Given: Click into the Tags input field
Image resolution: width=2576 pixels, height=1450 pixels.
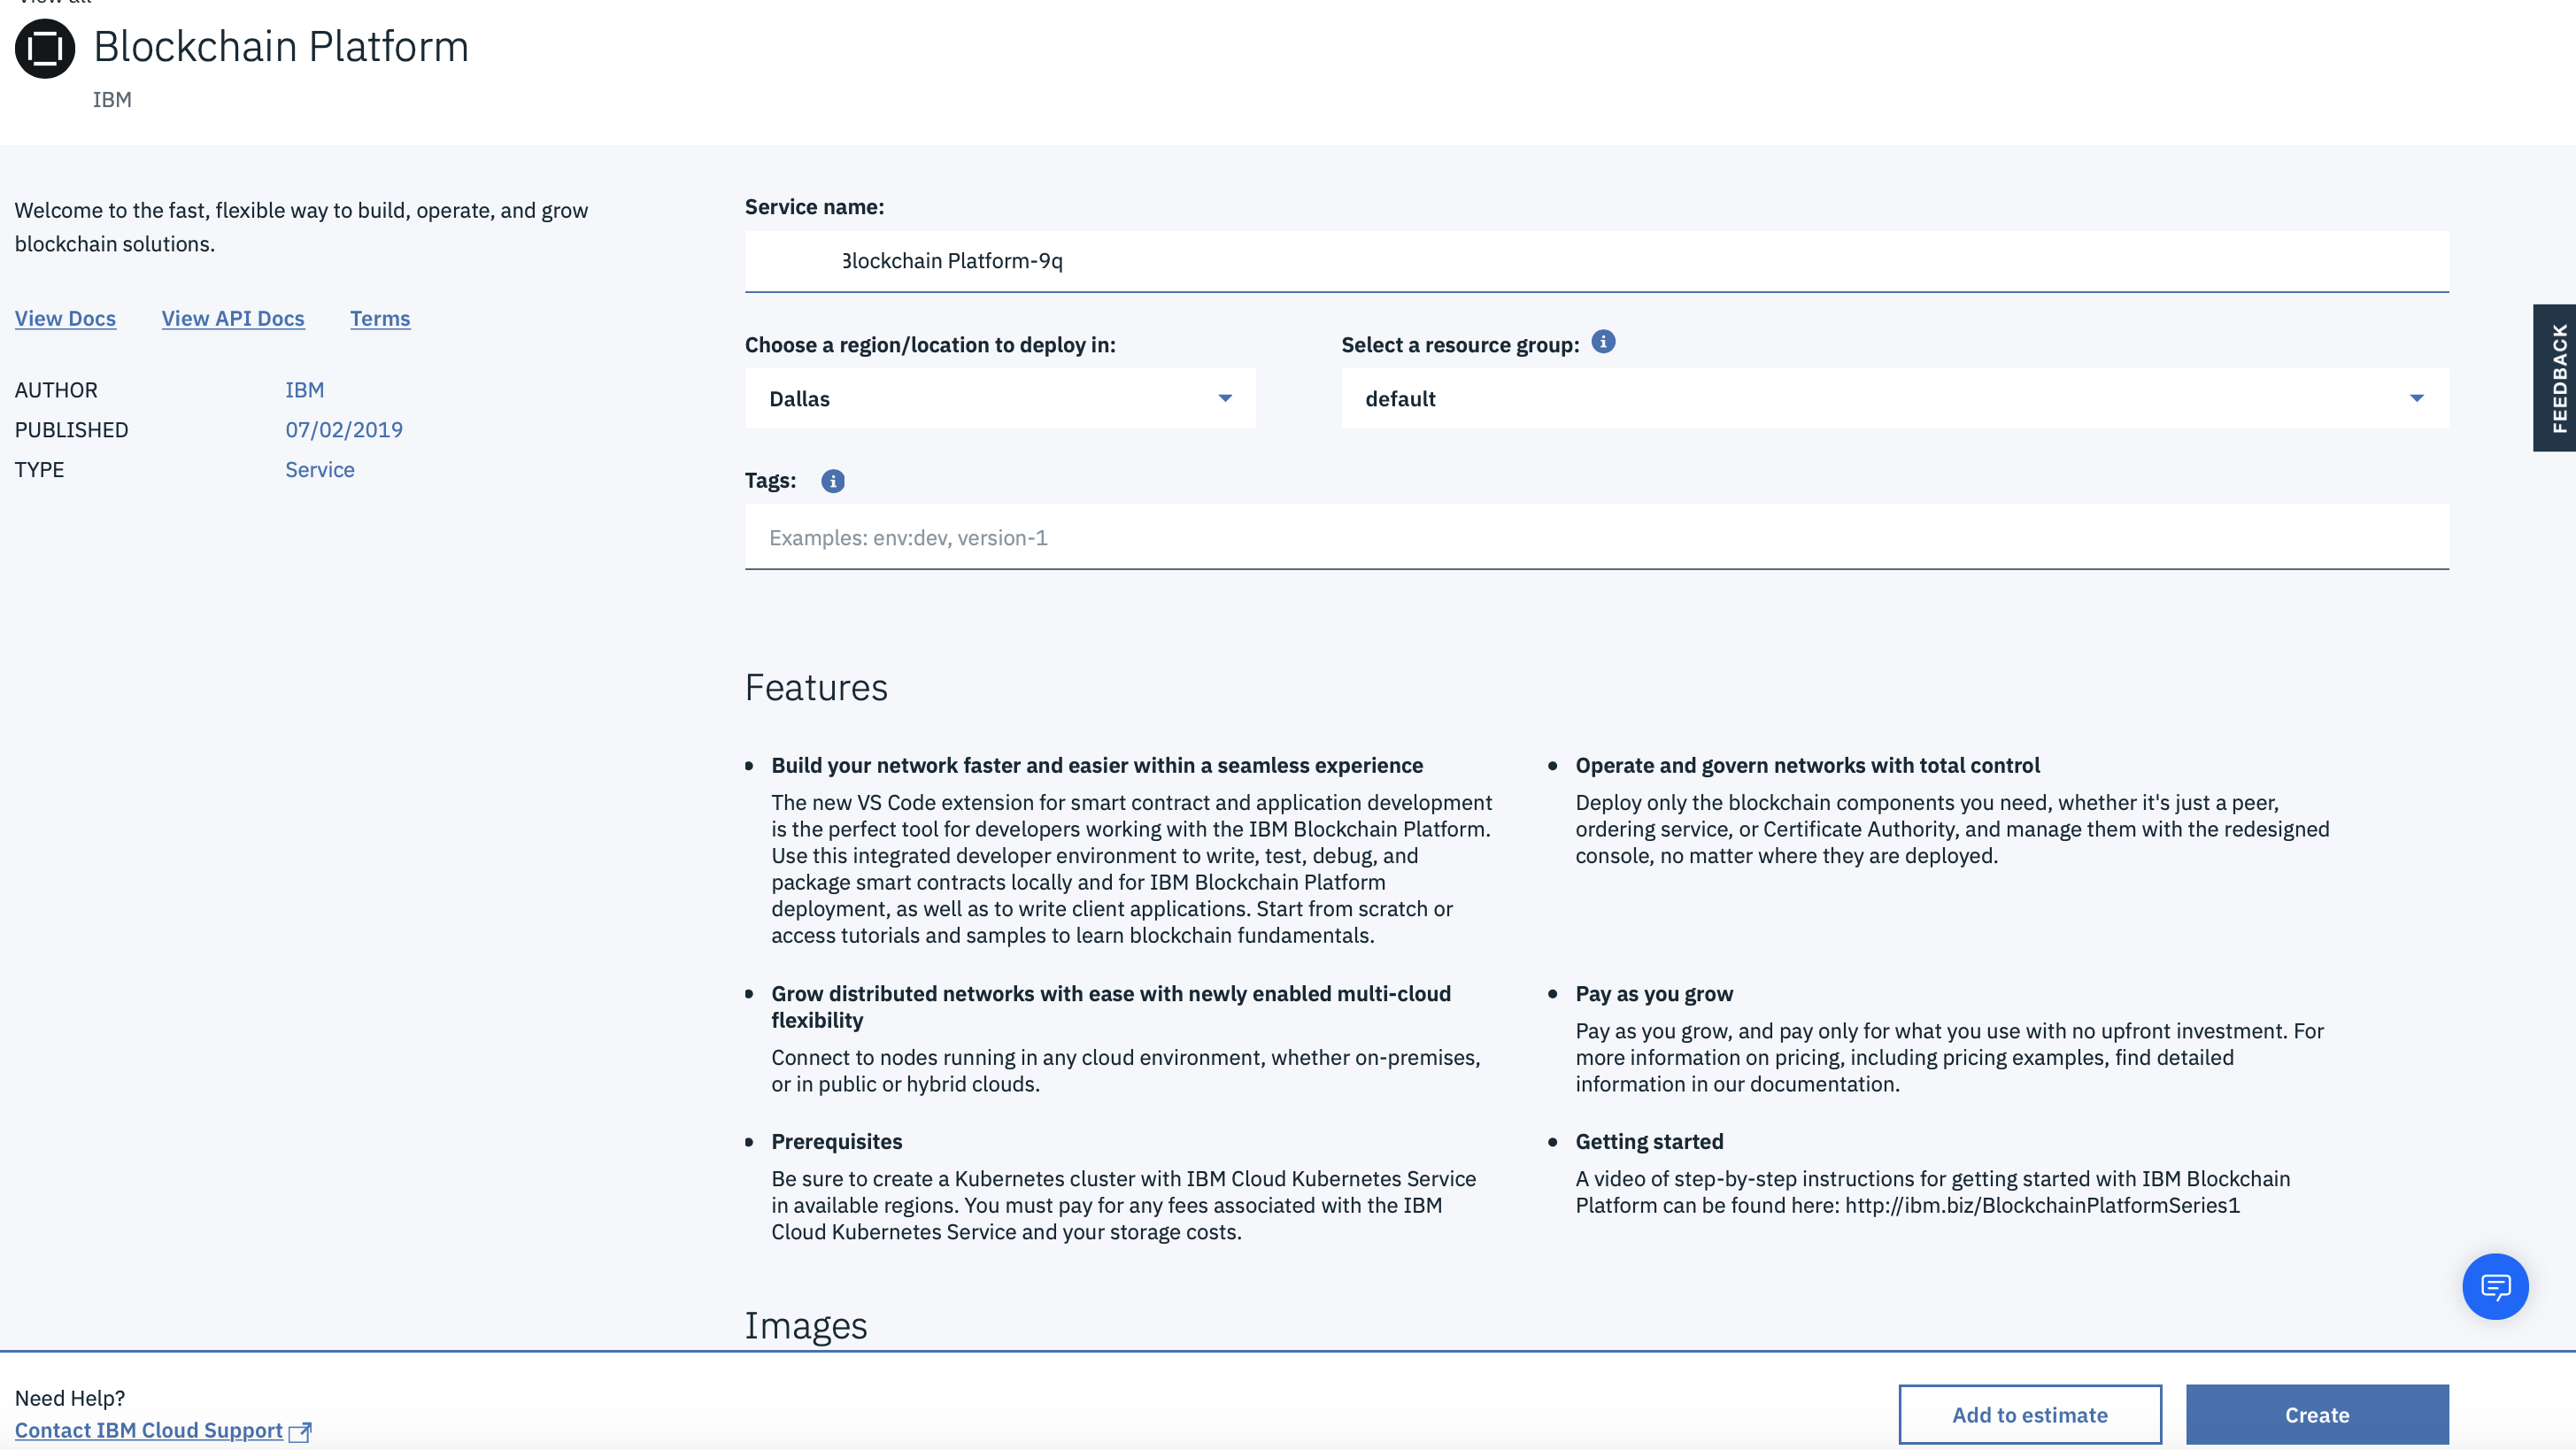Looking at the screenshot, I should click(x=1596, y=537).
